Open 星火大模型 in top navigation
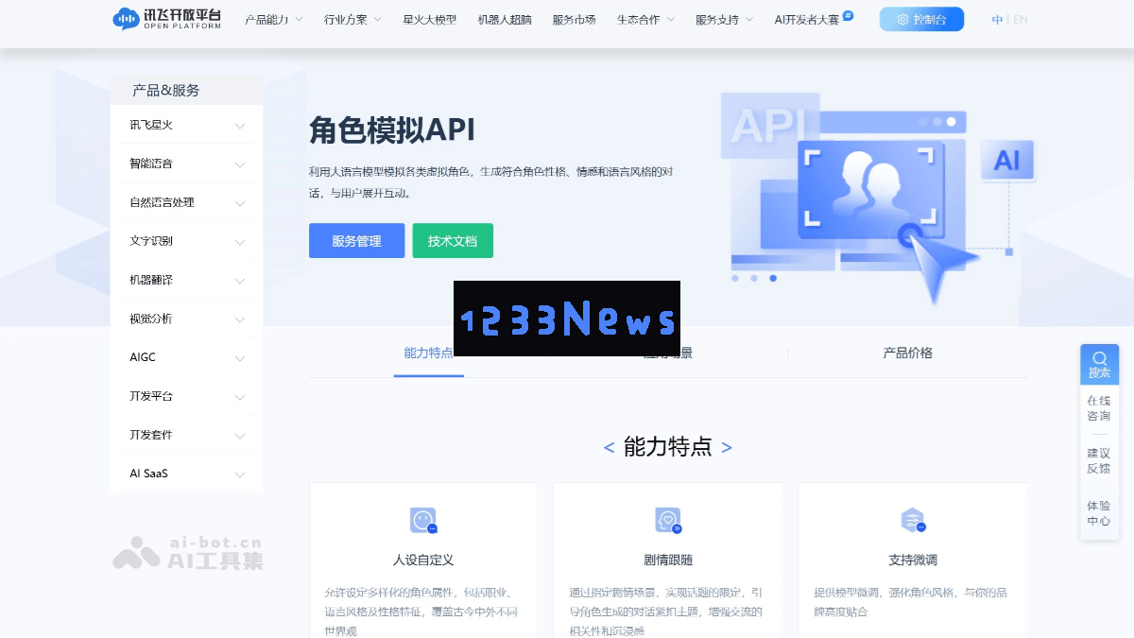Image resolution: width=1134 pixels, height=638 pixels. pyautogui.click(x=429, y=19)
